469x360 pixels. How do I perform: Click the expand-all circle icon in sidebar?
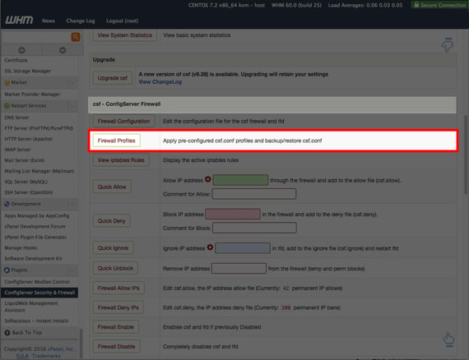pyautogui.click(x=22, y=50)
